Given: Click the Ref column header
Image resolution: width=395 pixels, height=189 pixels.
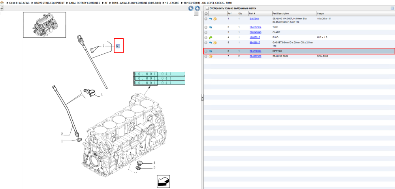Looking at the screenshot, I should coord(232,13).
